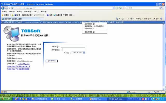166x103 pixels.
Task: Click the Windows Start button
Action: [5, 99]
